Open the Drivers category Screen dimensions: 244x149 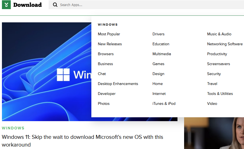[158, 34]
